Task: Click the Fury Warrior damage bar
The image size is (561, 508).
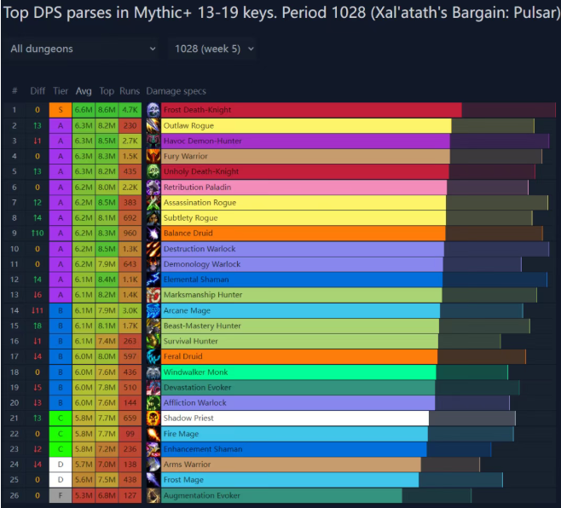Action: pyautogui.click(x=305, y=156)
